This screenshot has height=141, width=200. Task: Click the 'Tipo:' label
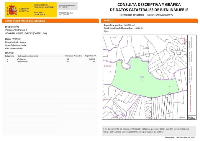pos(106,31)
